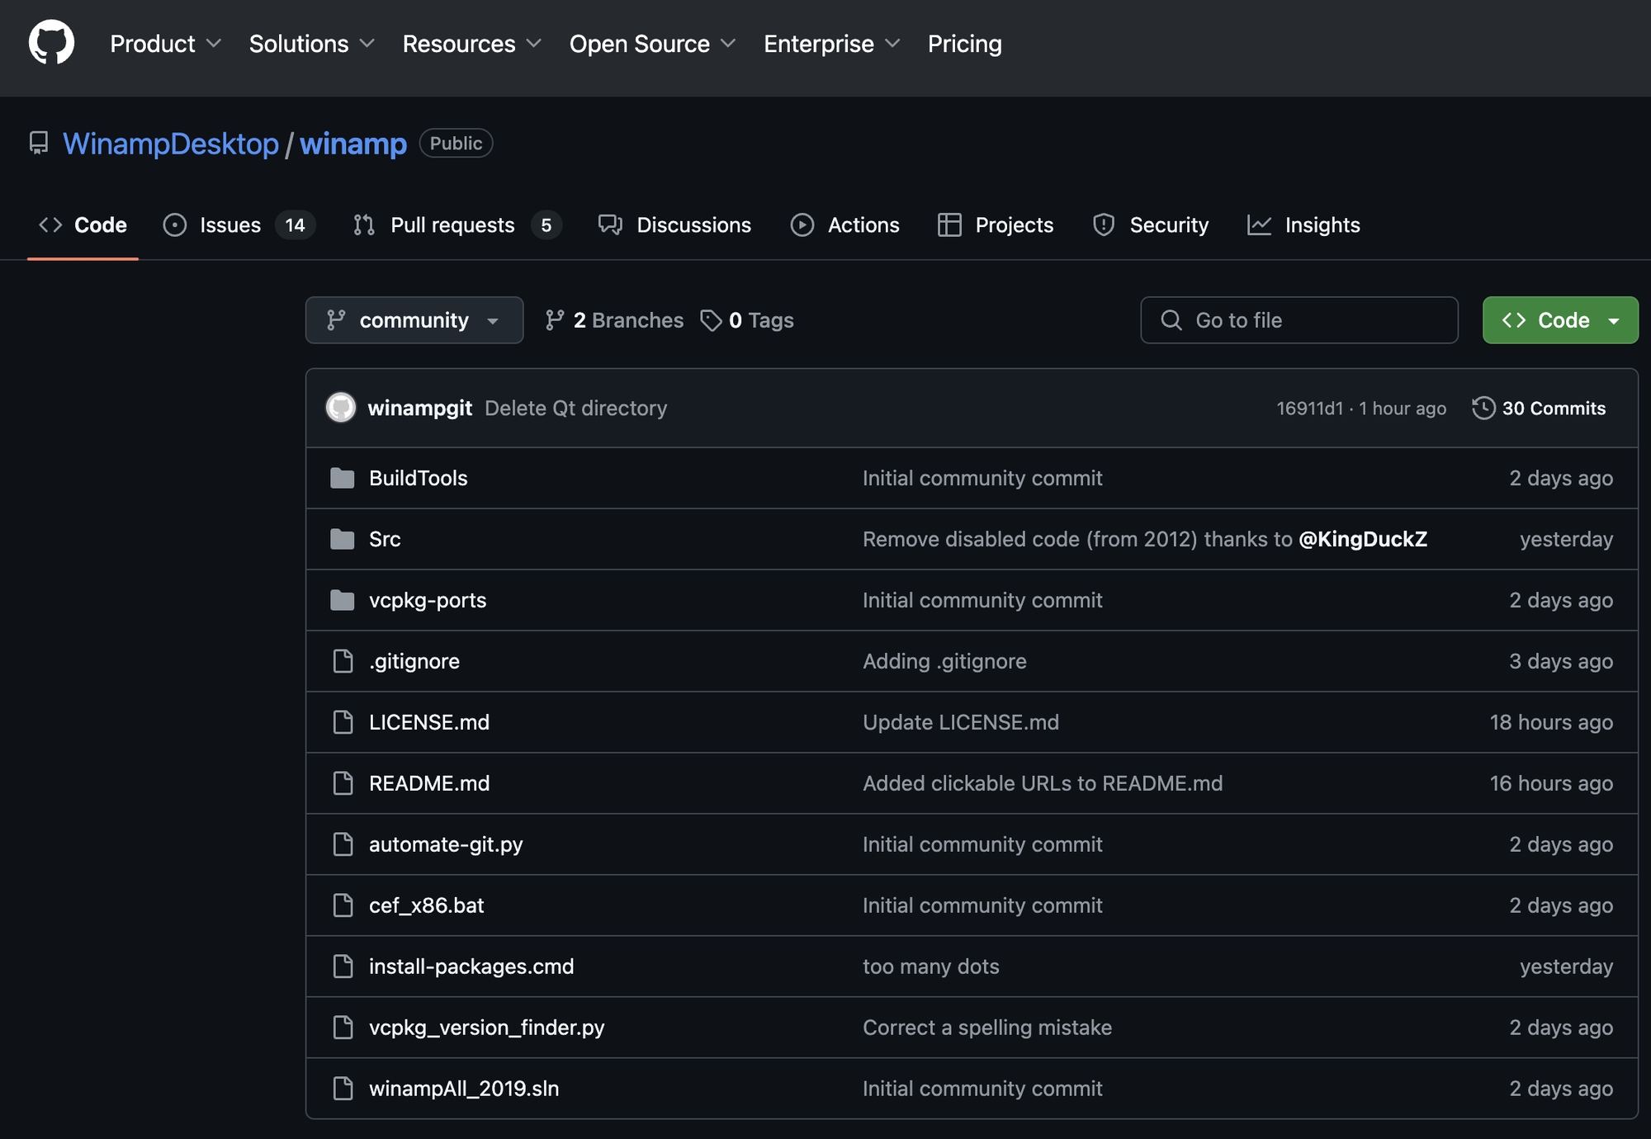
Task: Open the README.md file
Action: [429, 782]
